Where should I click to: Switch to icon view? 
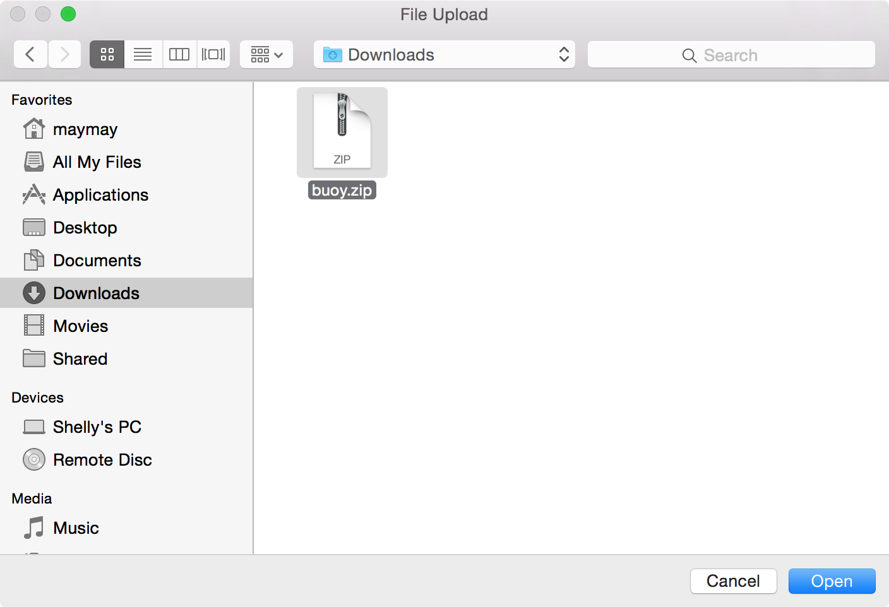pyautogui.click(x=107, y=54)
